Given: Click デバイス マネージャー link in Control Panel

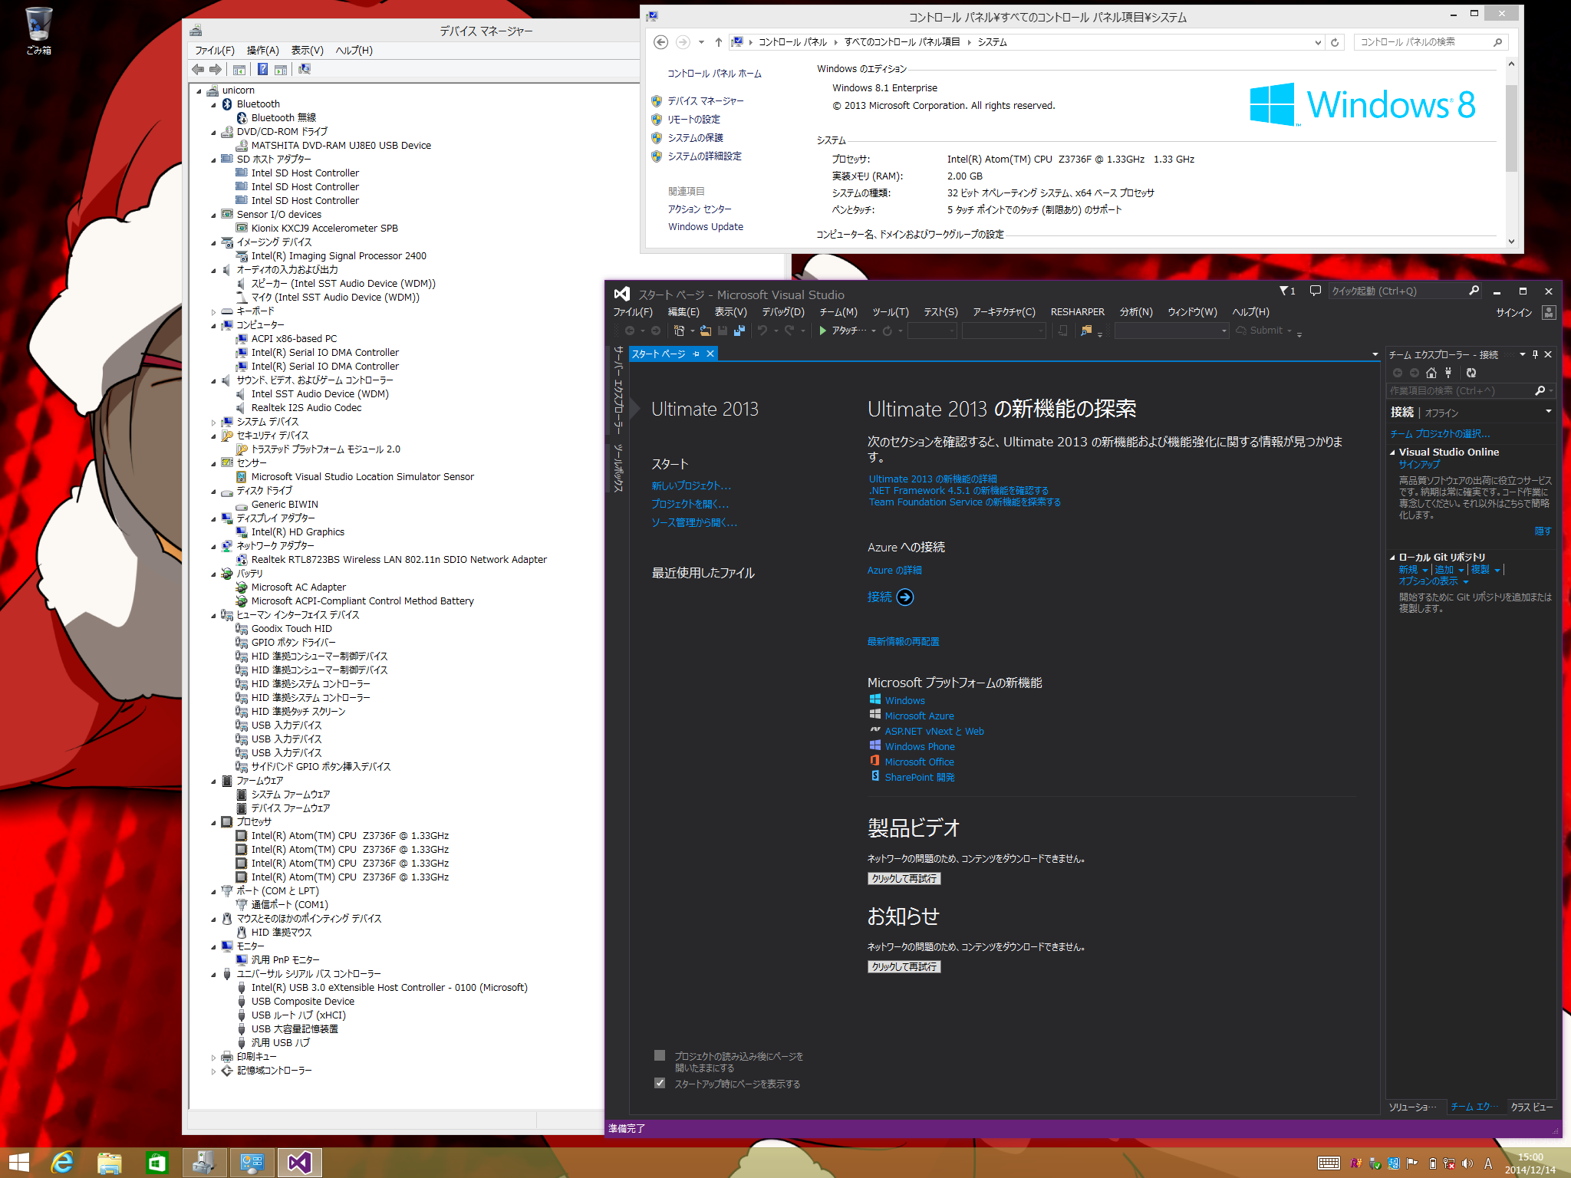Looking at the screenshot, I should pyautogui.click(x=706, y=101).
